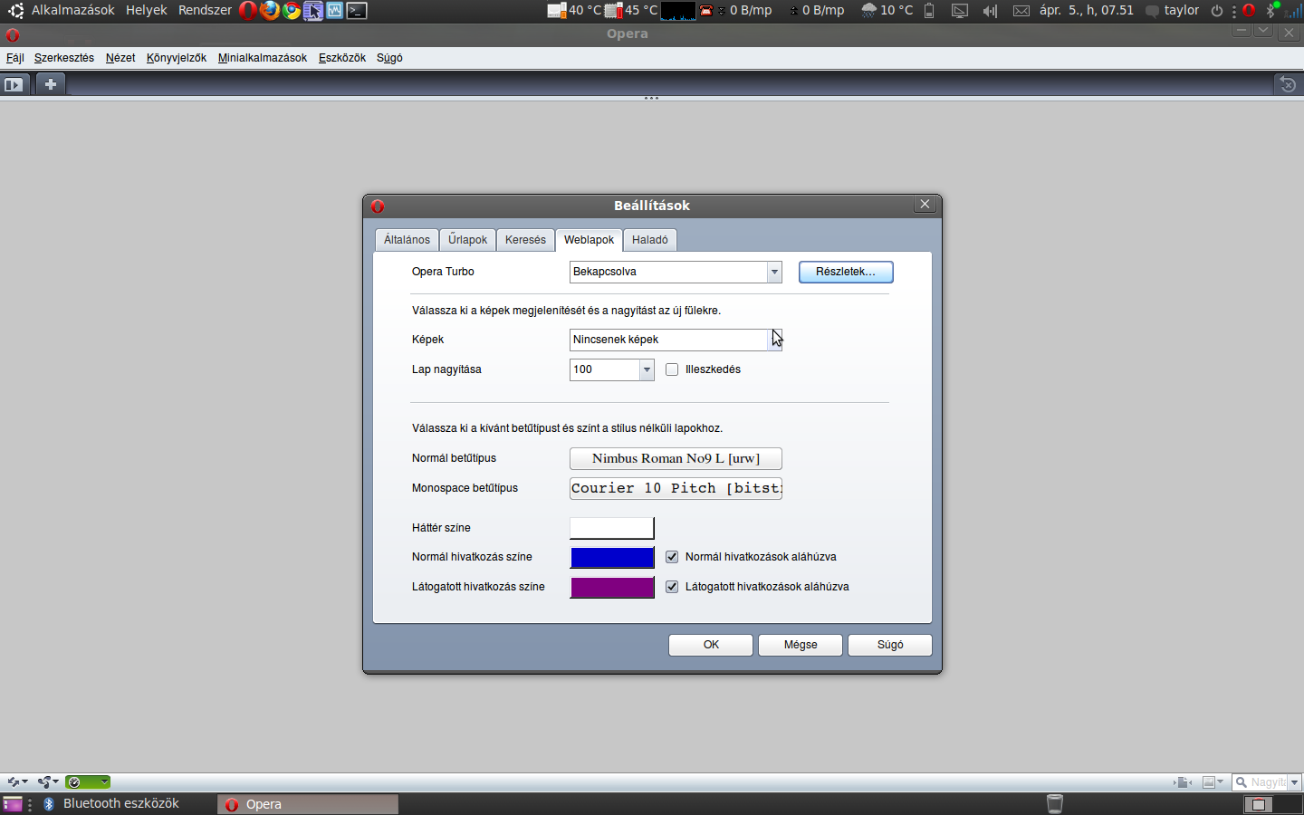The width and height of the screenshot is (1304, 815).
Task: Switch to Bluetooth eszközök in taskbar
Action: (110, 804)
